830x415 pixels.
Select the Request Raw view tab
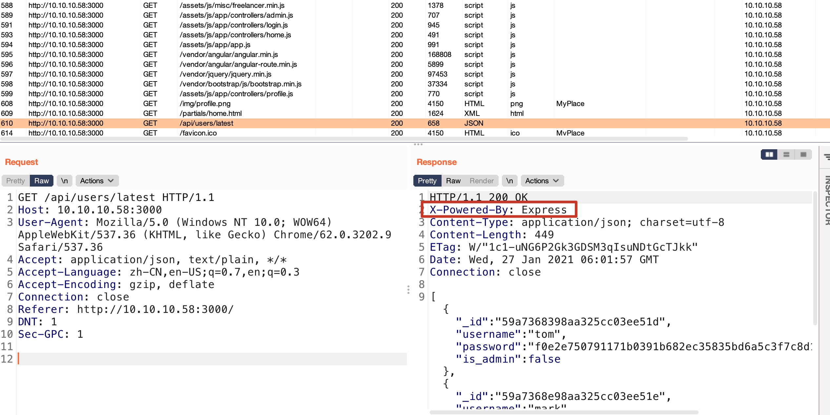click(x=42, y=181)
